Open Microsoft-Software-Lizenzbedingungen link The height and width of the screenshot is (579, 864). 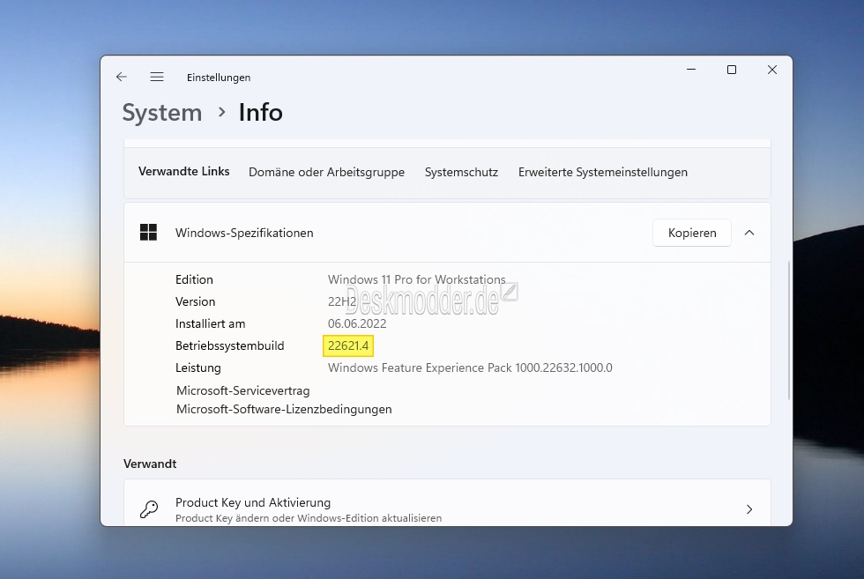(284, 409)
